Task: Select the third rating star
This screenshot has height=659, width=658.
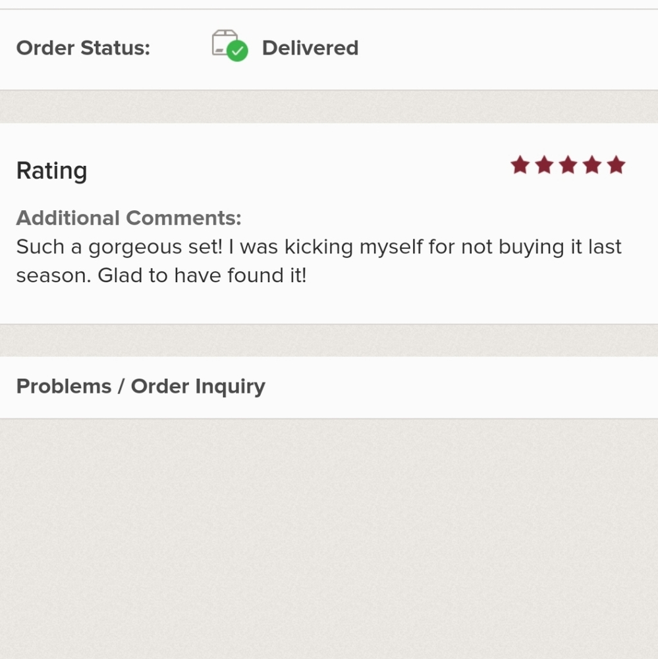Action: (x=568, y=165)
